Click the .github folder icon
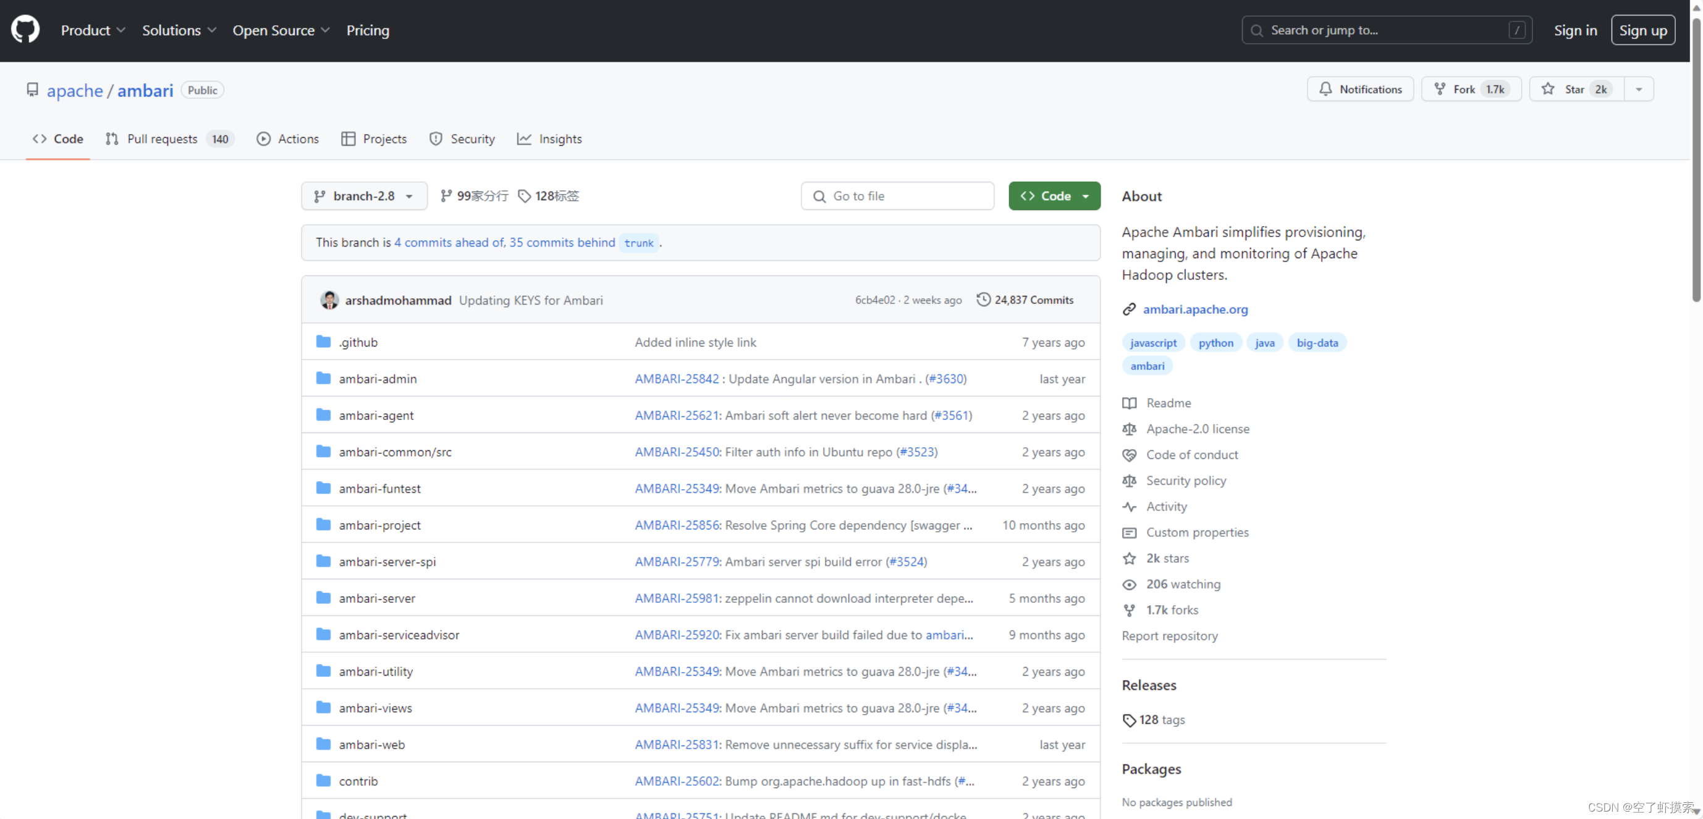The width and height of the screenshot is (1703, 819). coord(323,342)
